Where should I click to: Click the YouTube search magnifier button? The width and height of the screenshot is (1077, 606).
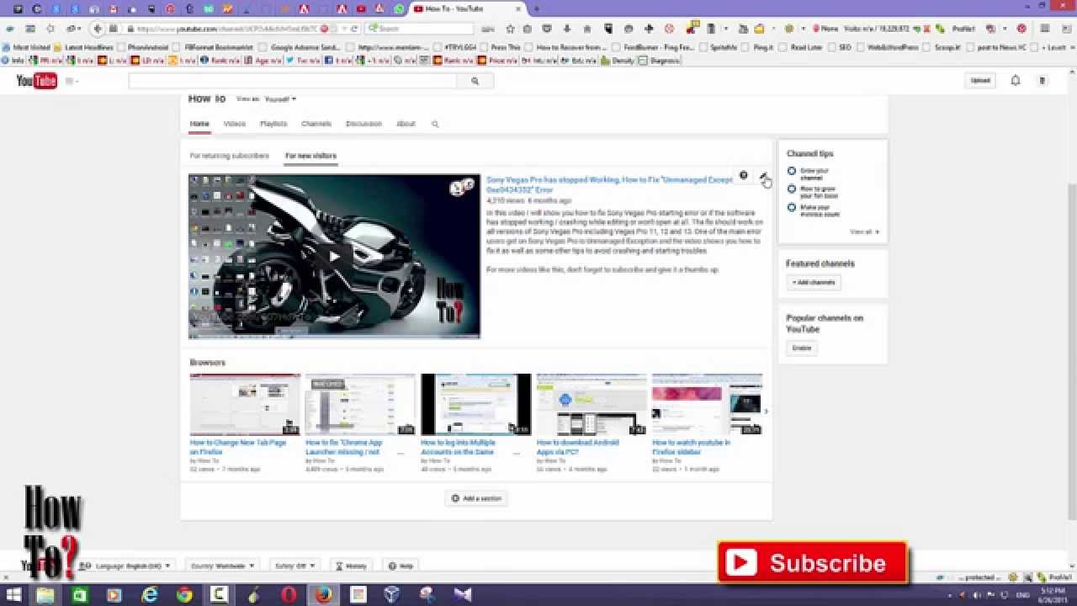(475, 81)
